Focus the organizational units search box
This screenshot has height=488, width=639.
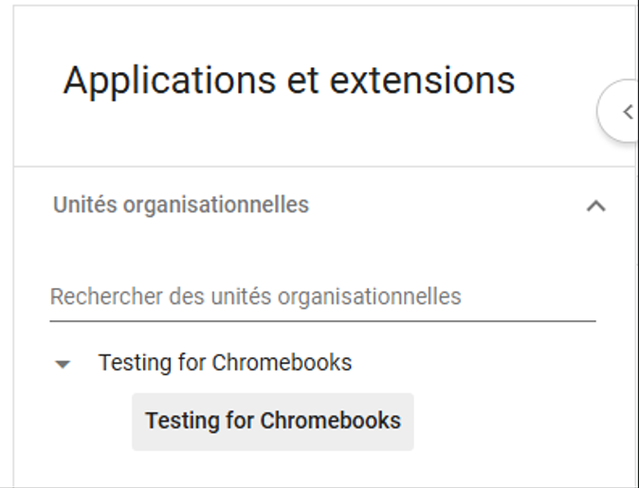tap(322, 297)
